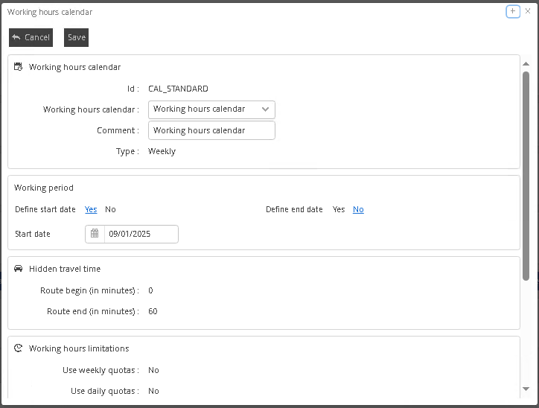Click the Start date field showing 09/01/2025
Screen dimensions: 539x408
pos(141,234)
